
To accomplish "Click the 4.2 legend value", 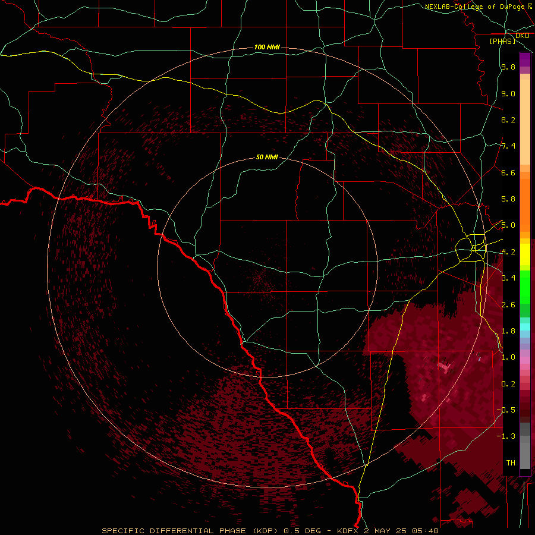I will click(508, 252).
